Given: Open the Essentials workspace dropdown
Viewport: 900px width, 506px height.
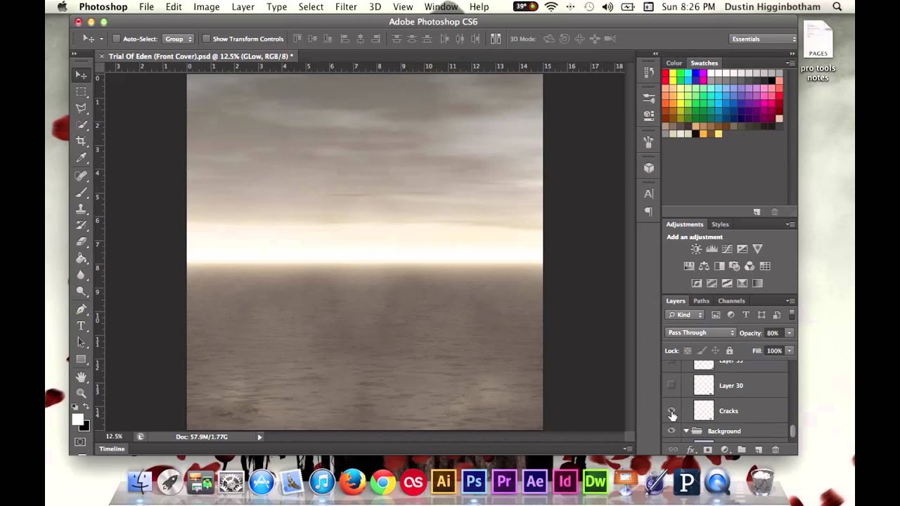Looking at the screenshot, I should (764, 39).
